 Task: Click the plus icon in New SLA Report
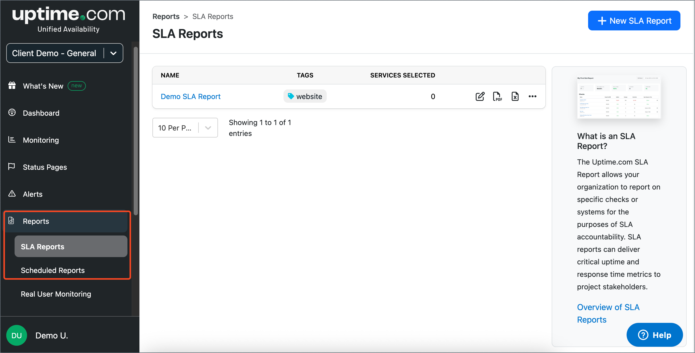point(602,21)
